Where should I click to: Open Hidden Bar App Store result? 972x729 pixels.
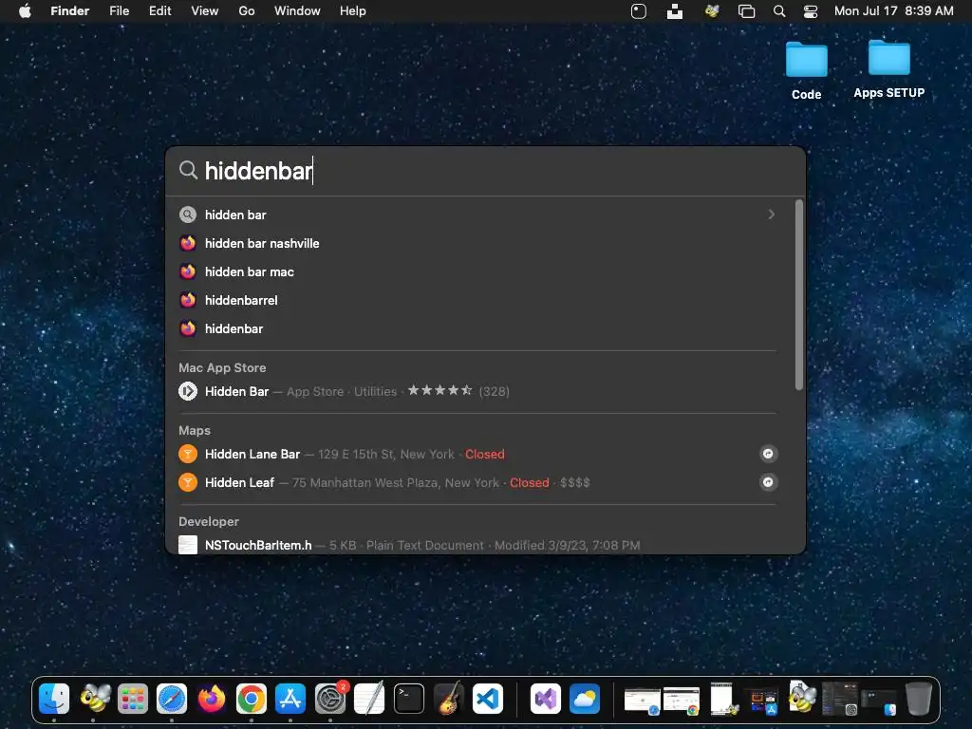477,391
